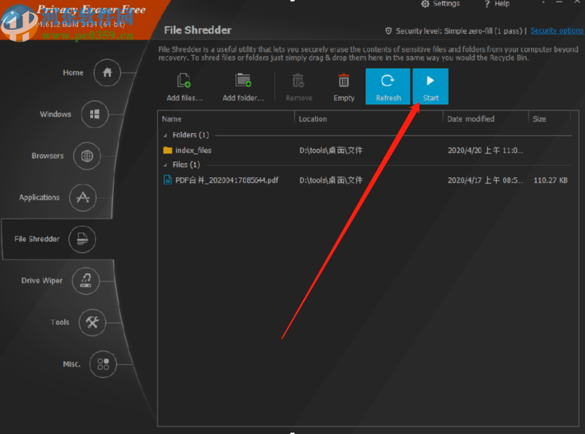This screenshot has height=434, width=585.
Task: Start shredding the listed files
Action: tap(430, 87)
